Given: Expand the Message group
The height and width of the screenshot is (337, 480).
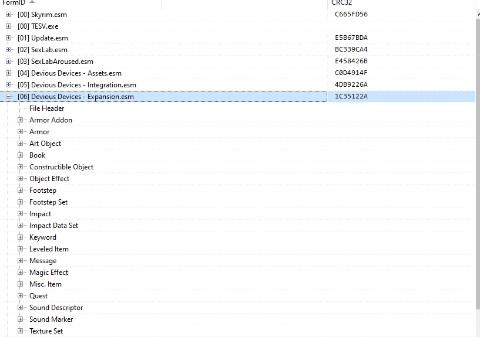Looking at the screenshot, I should tap(20, 261).
